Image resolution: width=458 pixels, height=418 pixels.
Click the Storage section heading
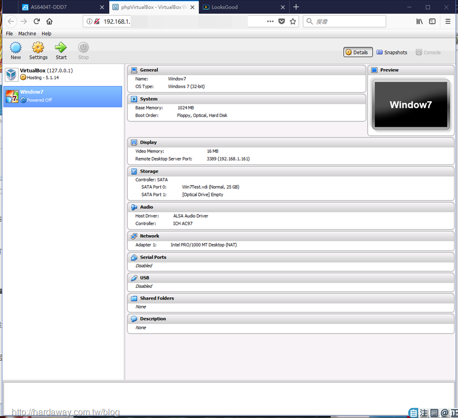149,171
